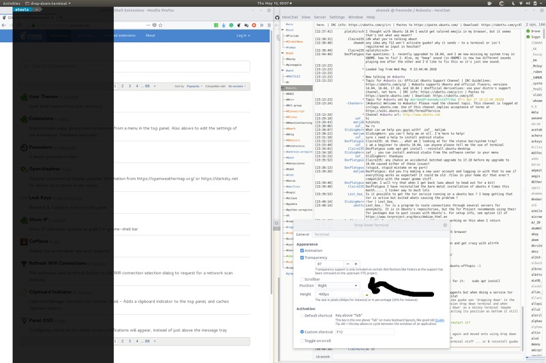
Task: Close the Drop Down Terminal dialog
Action: [x=445, y=225]
